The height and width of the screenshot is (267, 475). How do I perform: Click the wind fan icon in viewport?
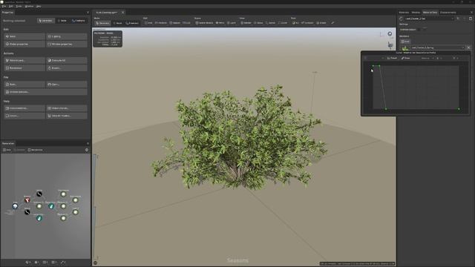coord(390,45)
